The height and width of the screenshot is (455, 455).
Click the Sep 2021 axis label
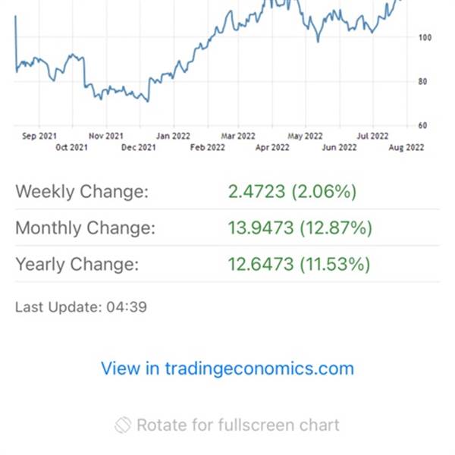tap(39, 136)
